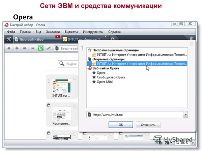This screenshot has width=202, height=151.
Task: Minimize the Opera window
Action: point(174,24)
